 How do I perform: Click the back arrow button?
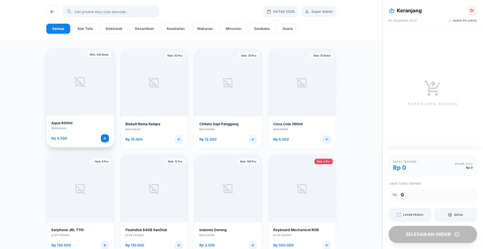point(52,12)
